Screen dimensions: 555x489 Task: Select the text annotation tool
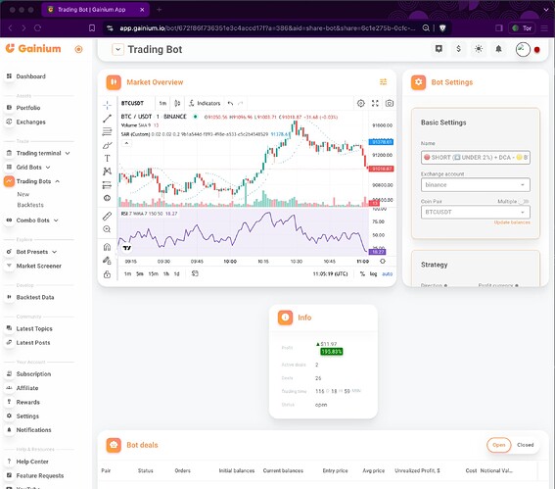(x=107, y=159)
